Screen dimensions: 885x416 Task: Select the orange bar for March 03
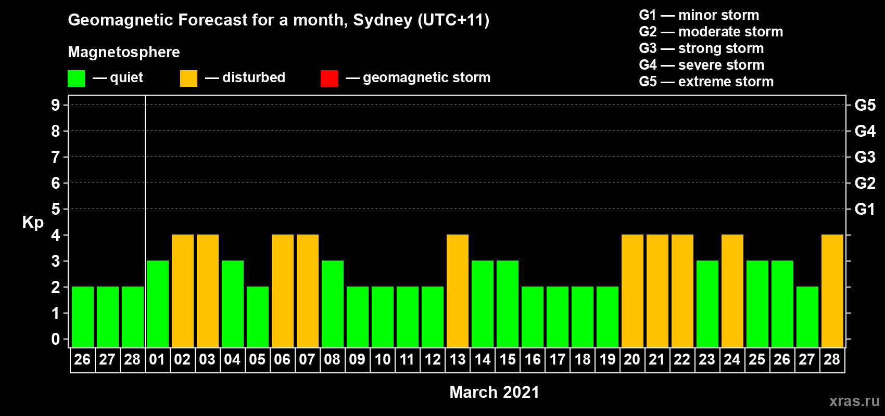point(208,291)
